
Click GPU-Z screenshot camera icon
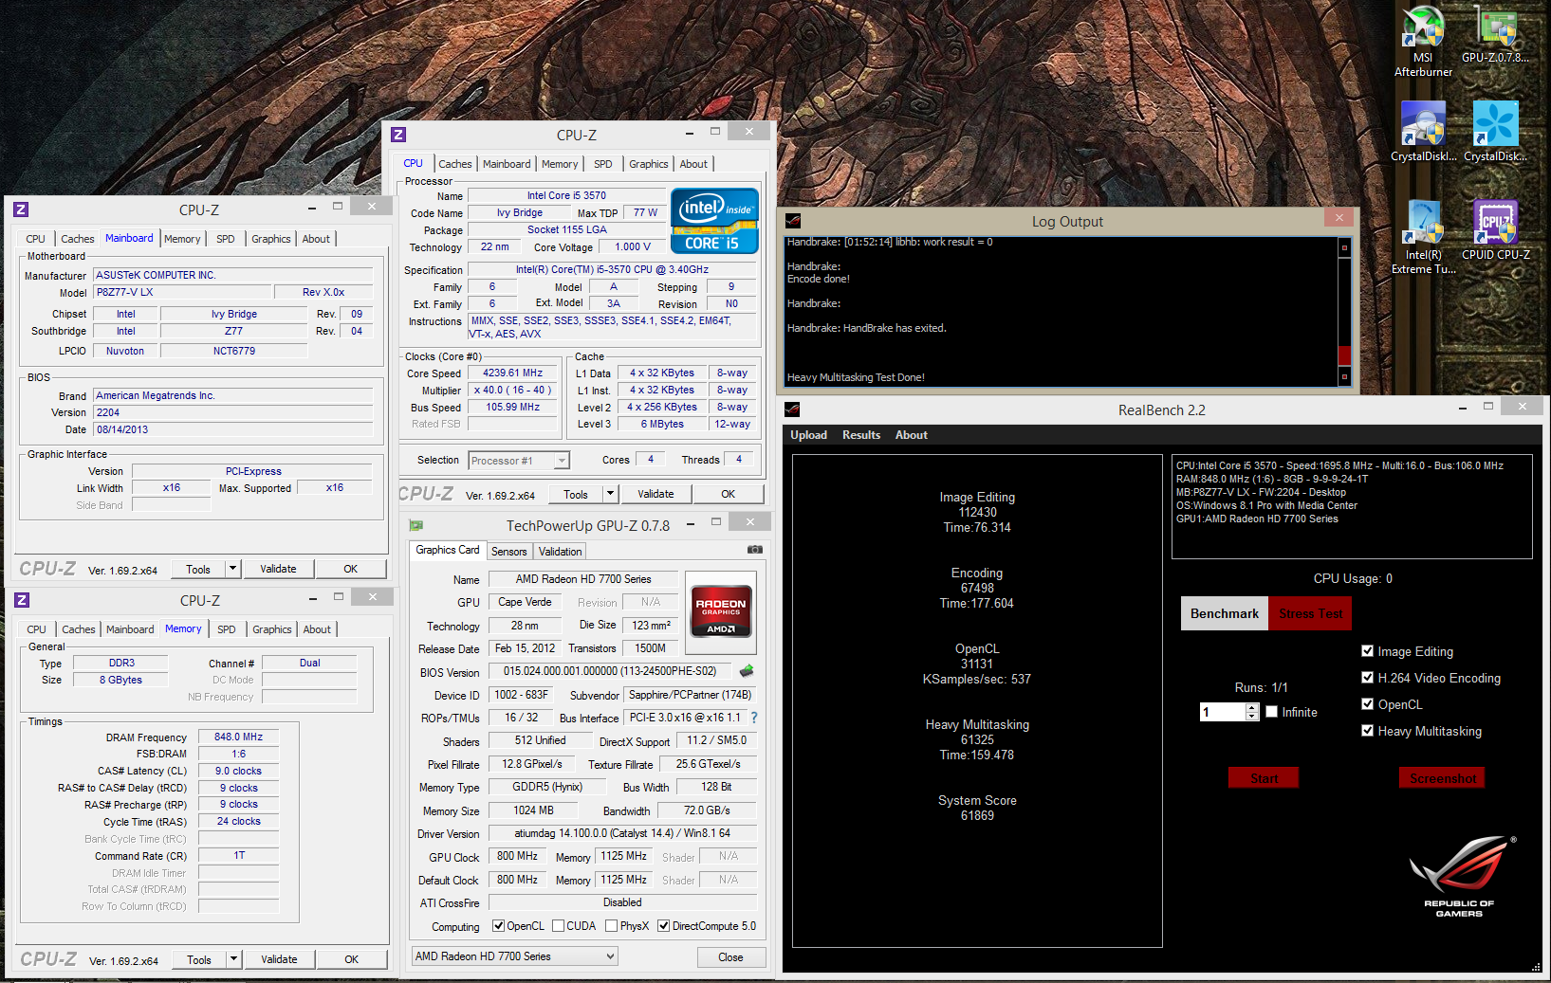(x=755, y=550)
